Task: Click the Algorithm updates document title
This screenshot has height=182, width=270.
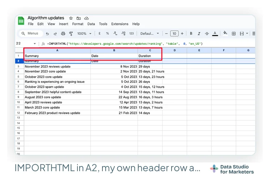Action: (46, 18)
